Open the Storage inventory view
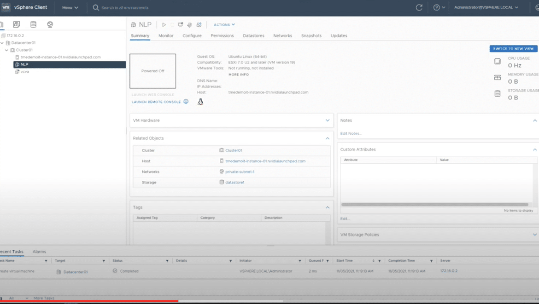Image resolution: width=539 pixels, height=304 pixels. (x=33, y=24)
